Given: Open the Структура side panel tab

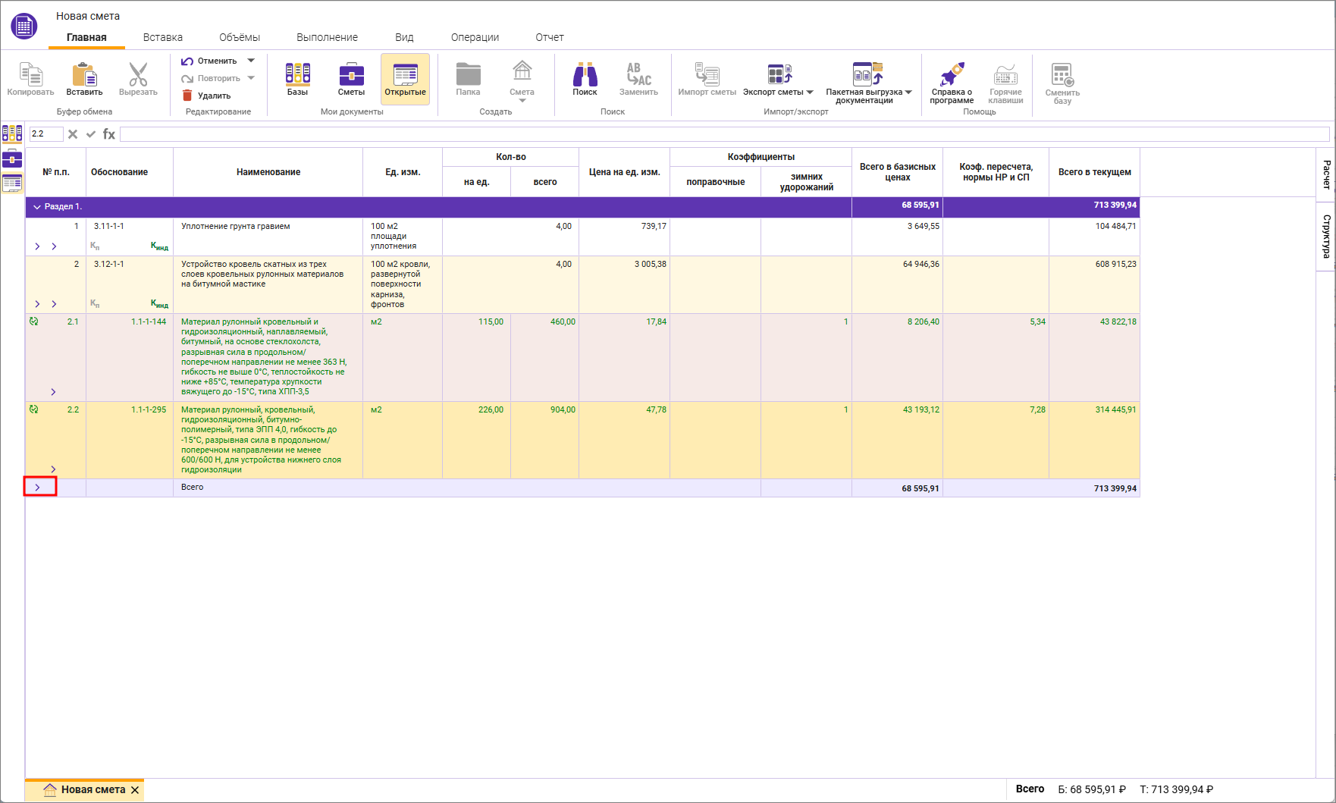Looking at the screenshot, I should point(1326,236).
